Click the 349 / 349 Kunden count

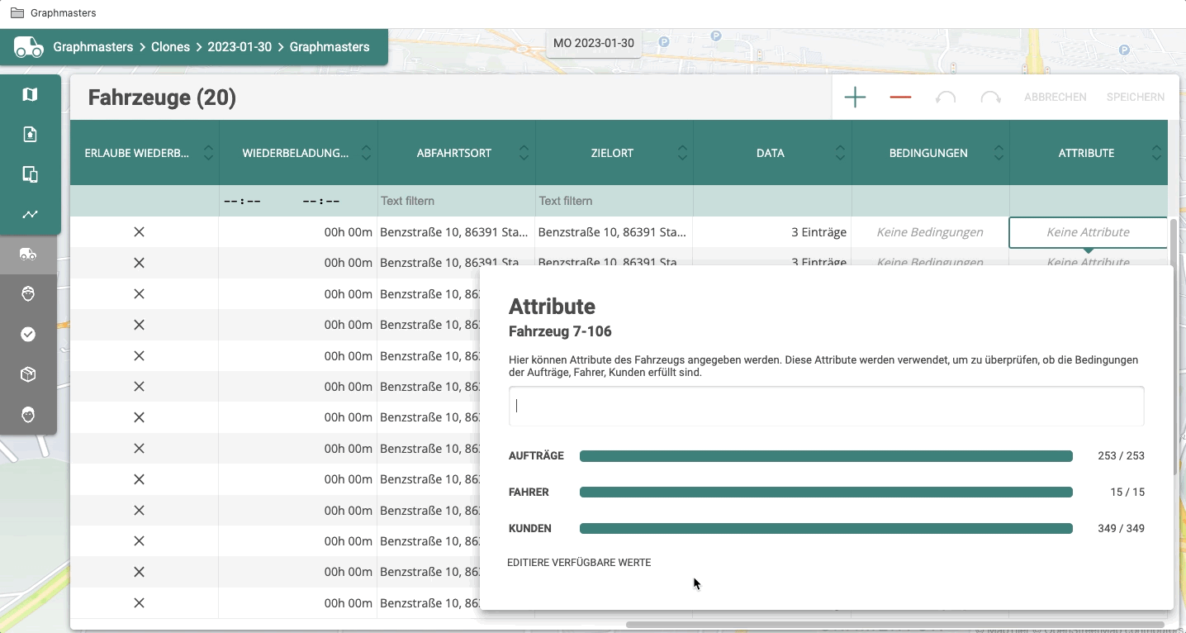[1121, 529]
